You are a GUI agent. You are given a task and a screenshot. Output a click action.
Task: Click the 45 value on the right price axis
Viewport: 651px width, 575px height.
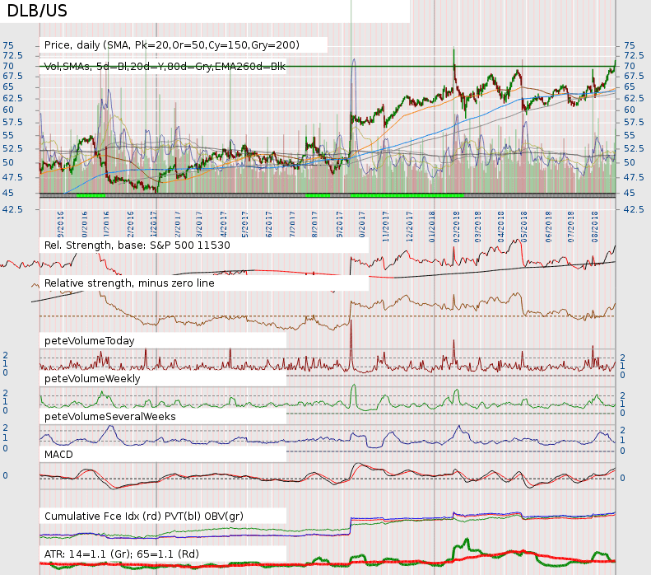click(630, 193)
